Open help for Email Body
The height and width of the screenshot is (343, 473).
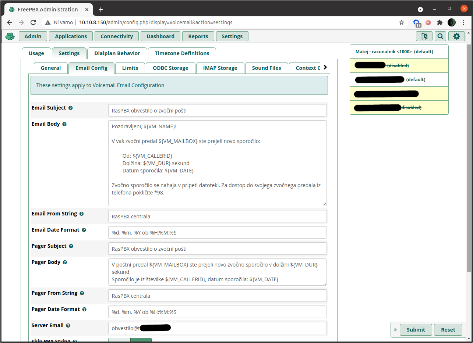coord(64,124)
